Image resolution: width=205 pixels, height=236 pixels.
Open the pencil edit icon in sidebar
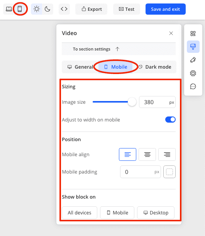point(193,60)
